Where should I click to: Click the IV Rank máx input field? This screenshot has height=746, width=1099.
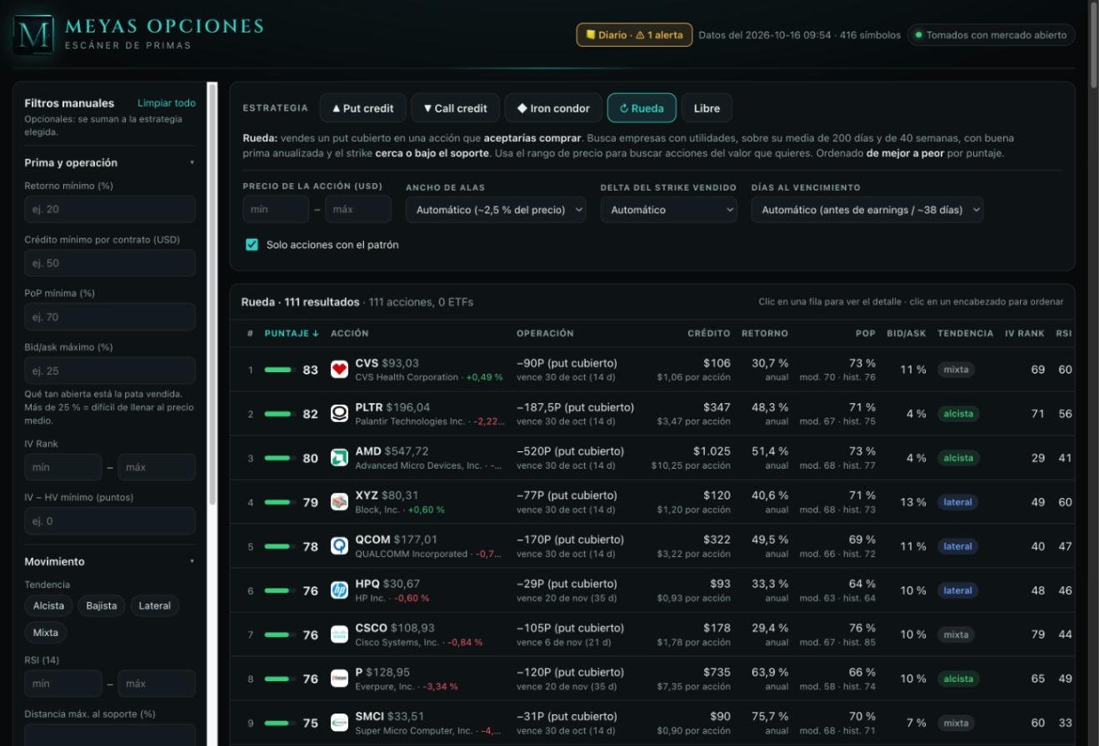point(157,467)
